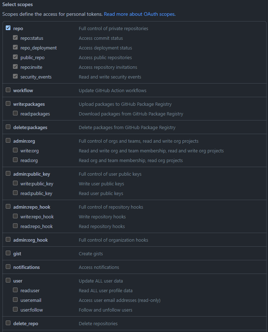Open Read more about OAuth scopes link
This screenshot has height=332, width=268.
click(139, 14)
